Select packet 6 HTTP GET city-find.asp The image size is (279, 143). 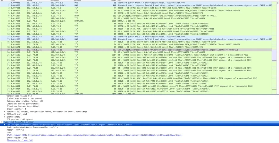pos(136,16)
